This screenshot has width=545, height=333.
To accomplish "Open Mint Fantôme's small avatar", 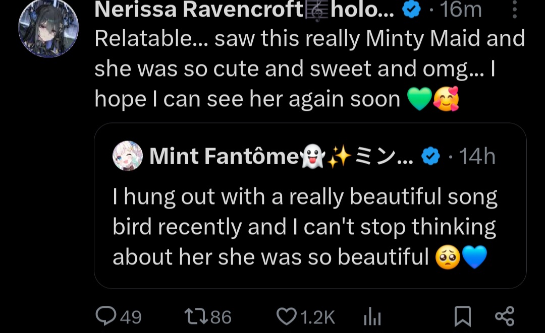I will pos(127,156).
